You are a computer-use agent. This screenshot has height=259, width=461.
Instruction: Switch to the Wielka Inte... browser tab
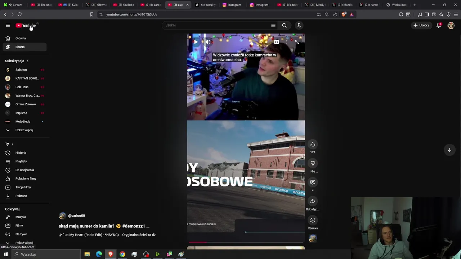[x=396, y=5]
